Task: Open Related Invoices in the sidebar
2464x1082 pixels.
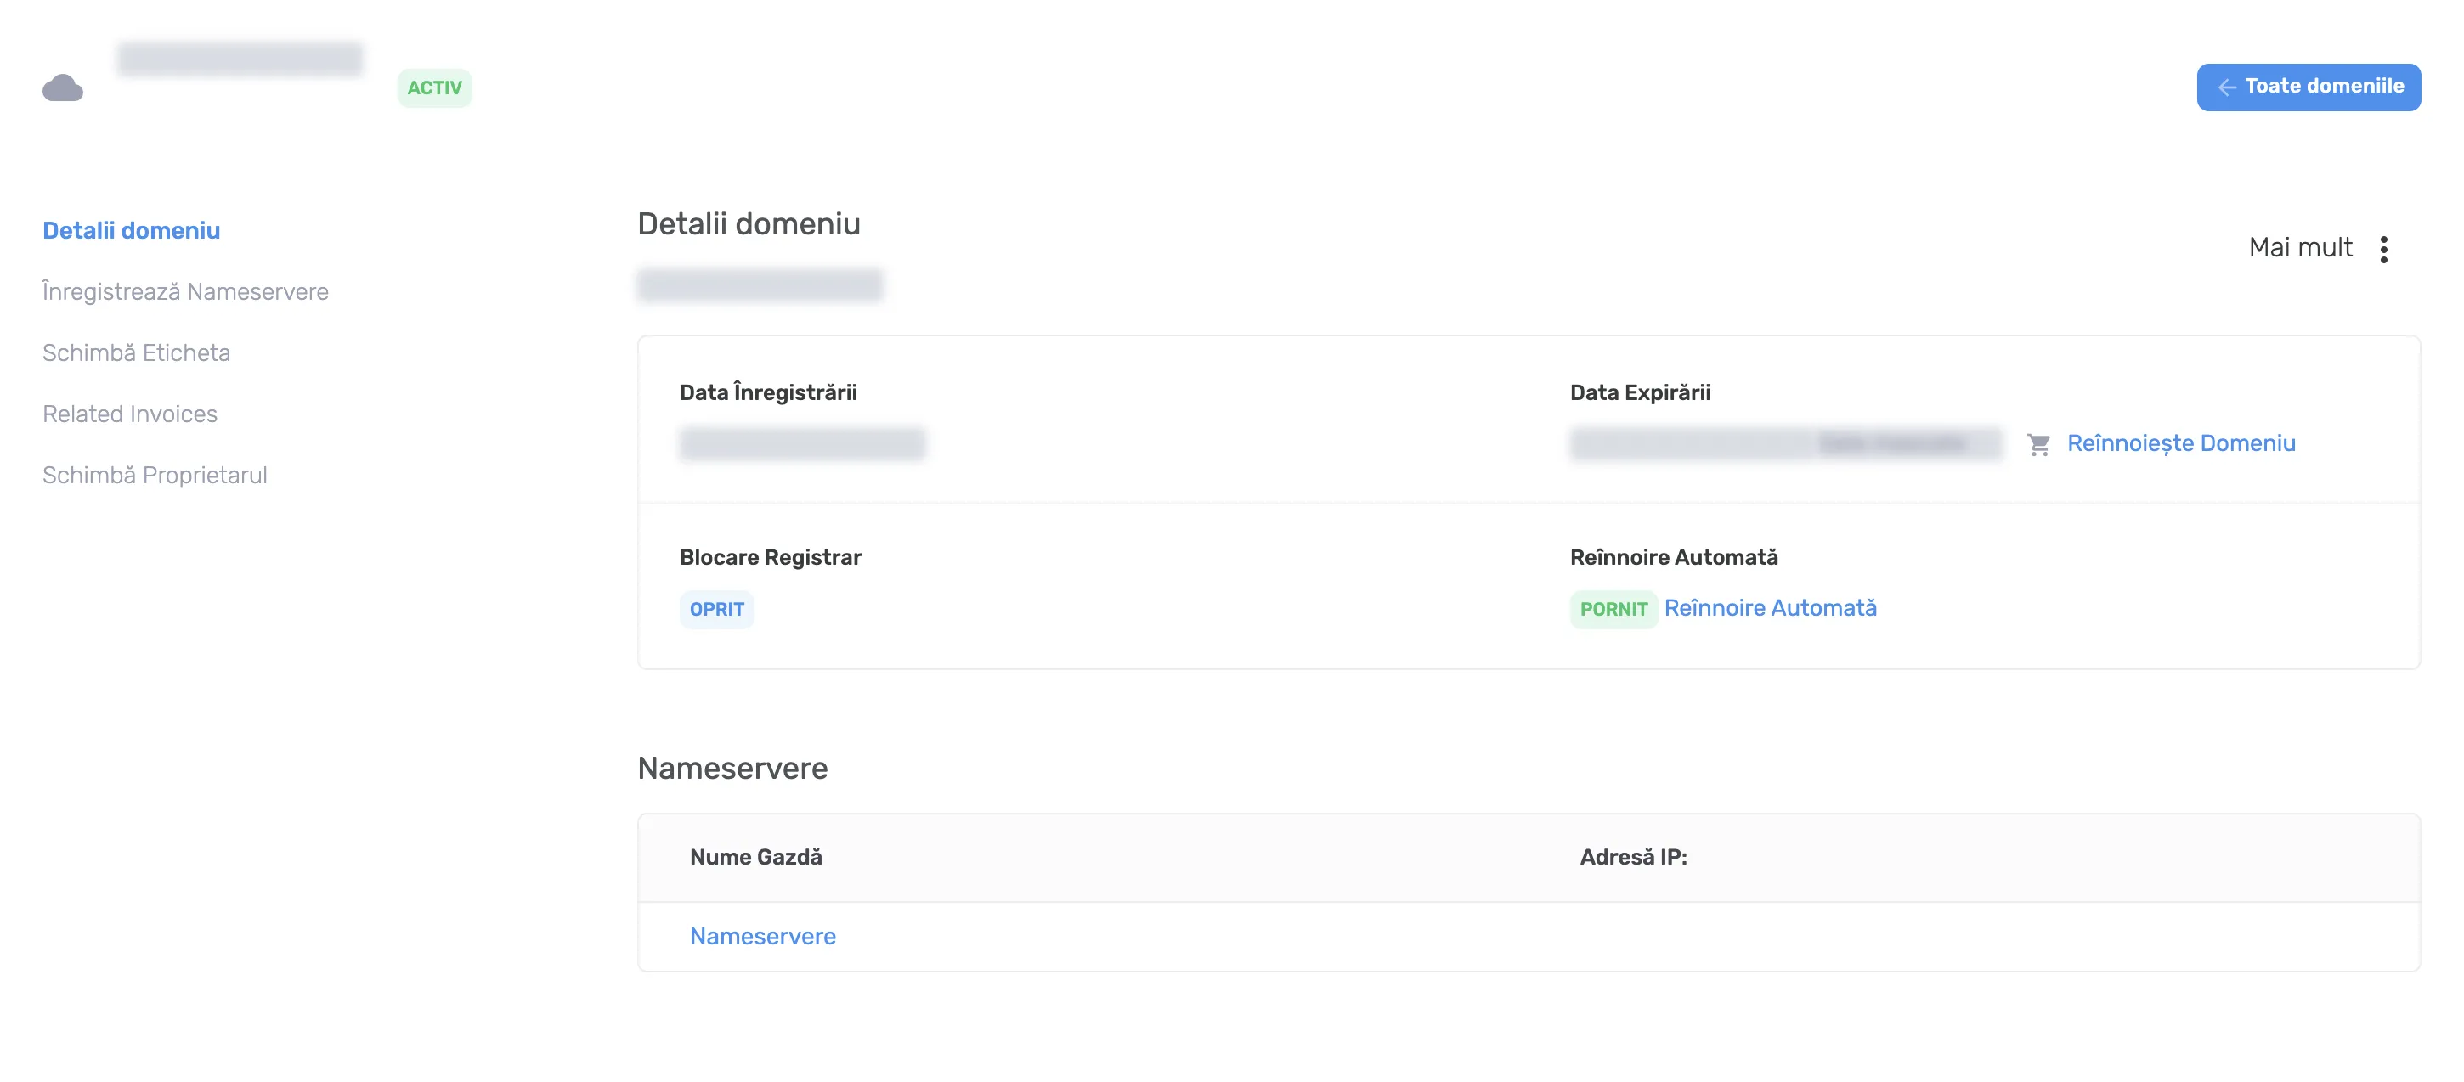Action: (130, 414)
